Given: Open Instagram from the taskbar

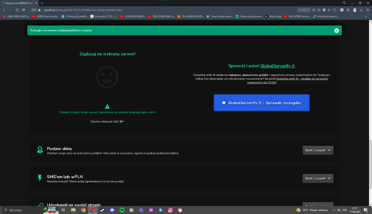Looking at the screenshot, I should (x=170, y=210).
